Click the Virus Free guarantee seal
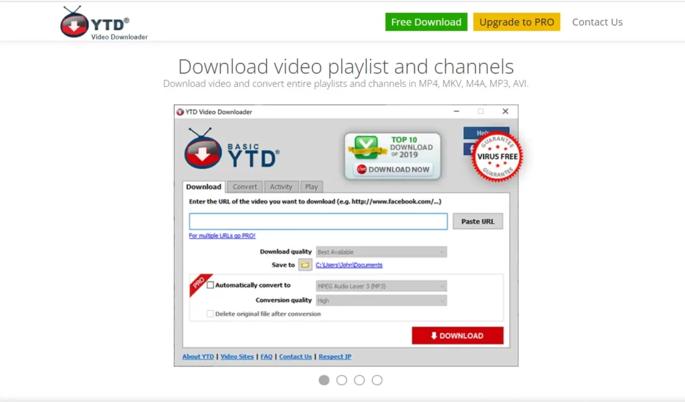This screenshot has width=685, height=402. (497, 156)
